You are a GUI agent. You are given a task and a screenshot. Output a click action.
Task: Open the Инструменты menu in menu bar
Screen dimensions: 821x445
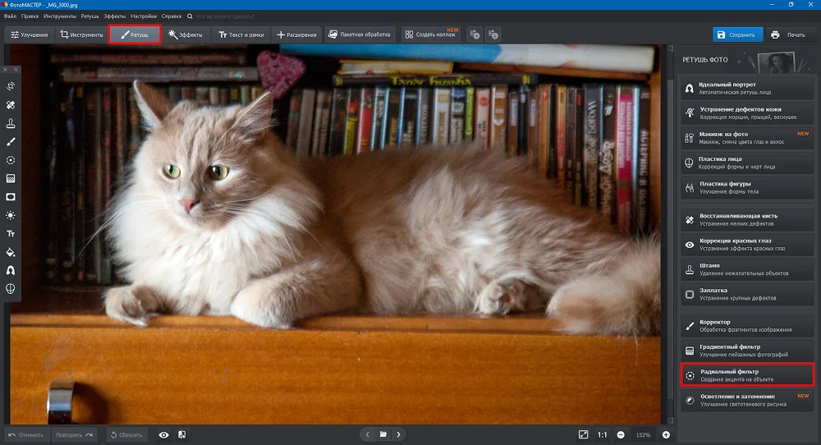tap(60, 16)
